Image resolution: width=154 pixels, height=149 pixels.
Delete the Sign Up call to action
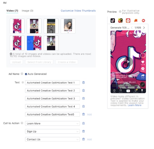click(x=83, y=131)
